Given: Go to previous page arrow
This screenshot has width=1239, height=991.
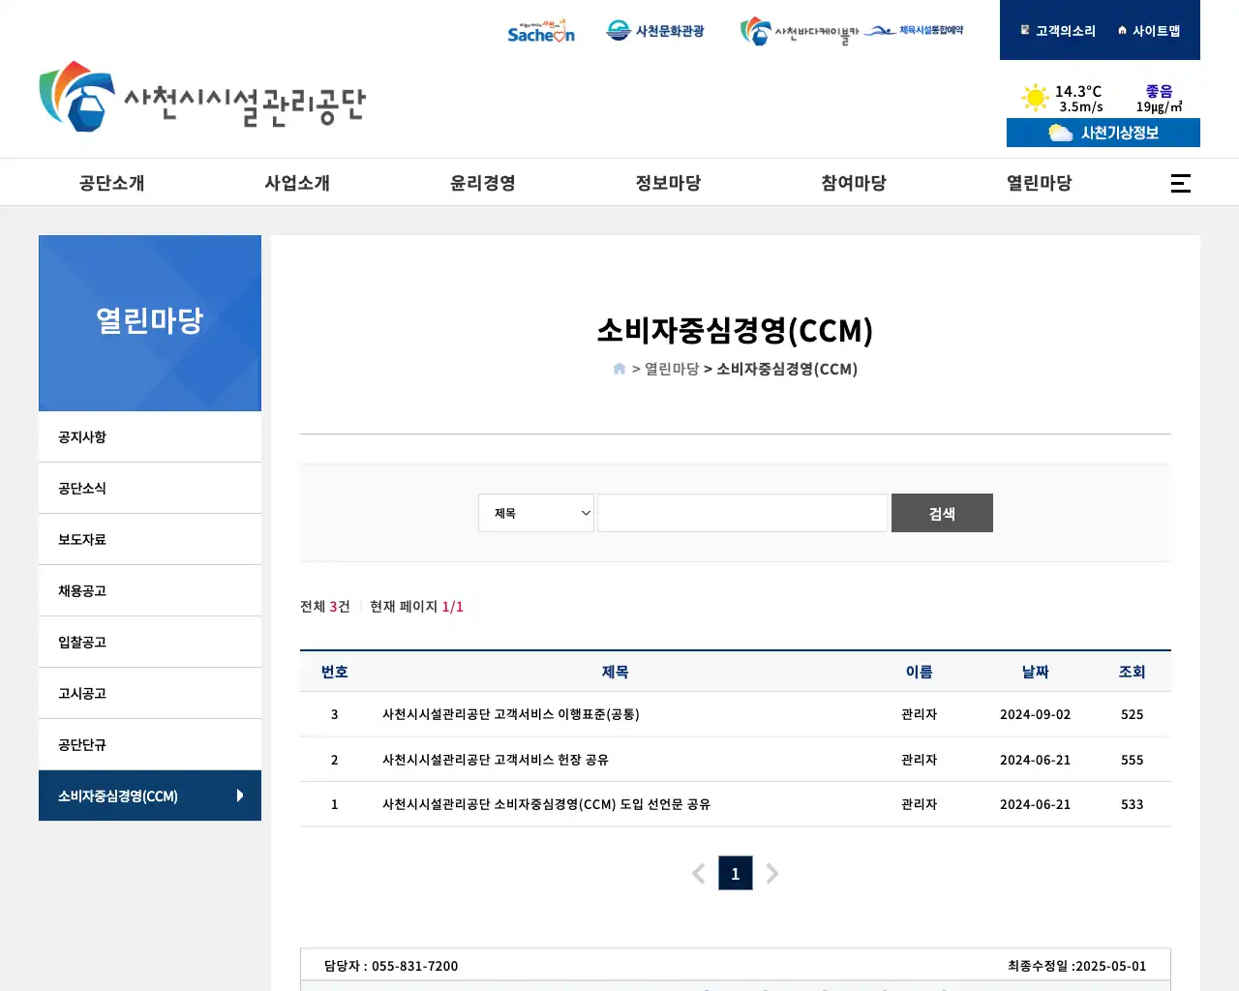Looking at the screenshot, I should [699, 874].
